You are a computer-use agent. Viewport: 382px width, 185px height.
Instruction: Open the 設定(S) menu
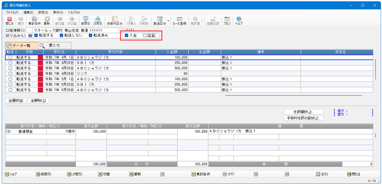(43, 12)
